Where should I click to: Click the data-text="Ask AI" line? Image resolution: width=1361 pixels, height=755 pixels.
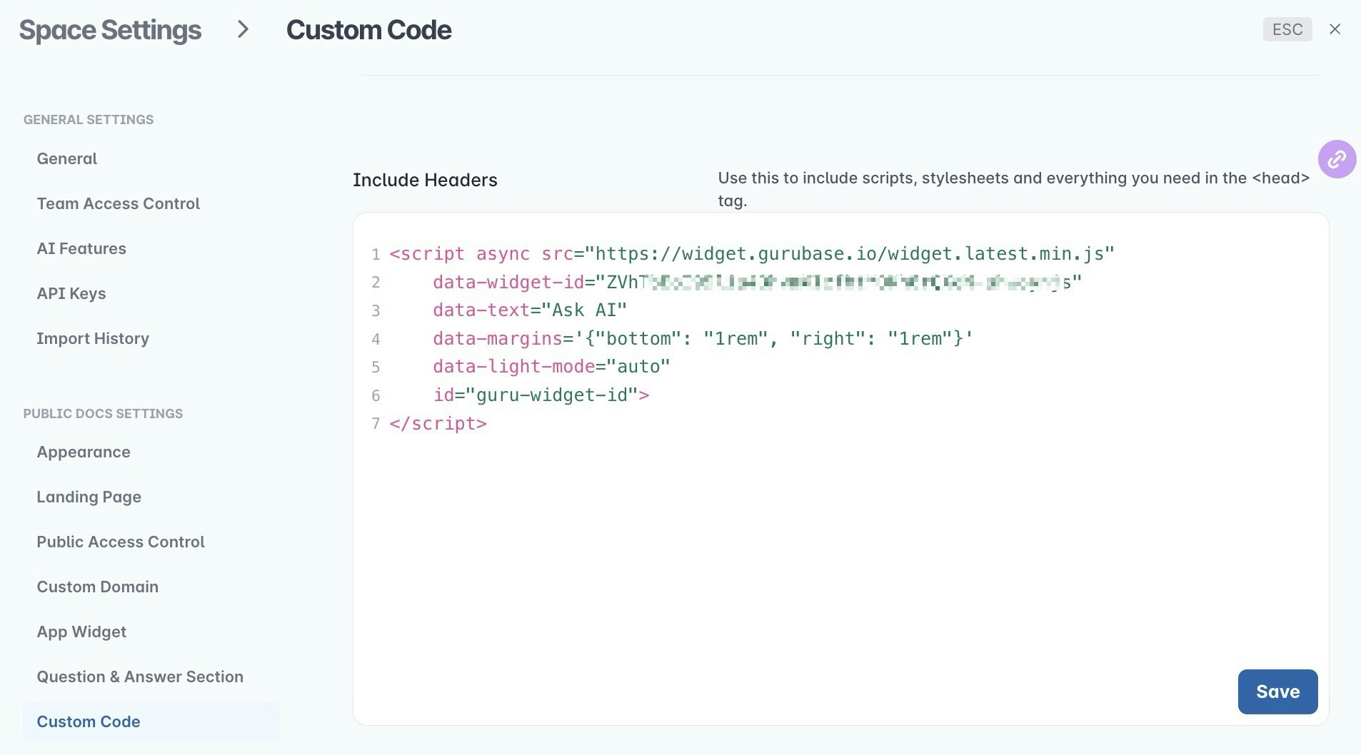(x=529, y=310)
